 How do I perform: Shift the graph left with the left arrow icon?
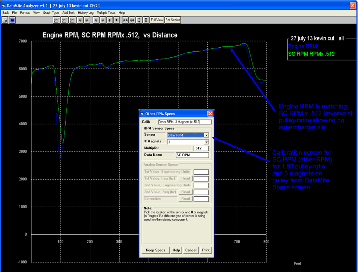pyautogui.click(x=96, y=20)
